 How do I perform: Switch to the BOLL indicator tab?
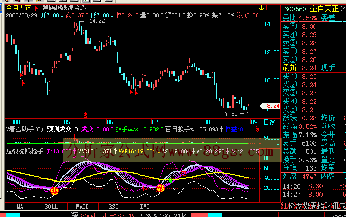point(52,207)
